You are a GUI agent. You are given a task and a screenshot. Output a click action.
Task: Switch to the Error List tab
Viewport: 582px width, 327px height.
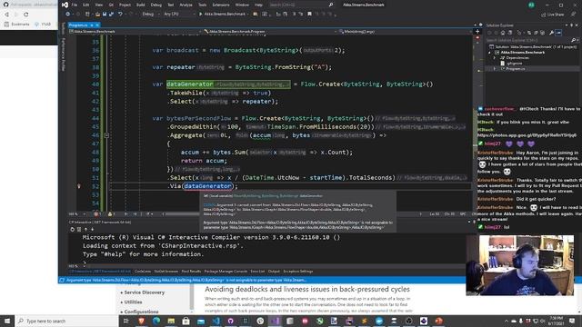pos(257,272)
